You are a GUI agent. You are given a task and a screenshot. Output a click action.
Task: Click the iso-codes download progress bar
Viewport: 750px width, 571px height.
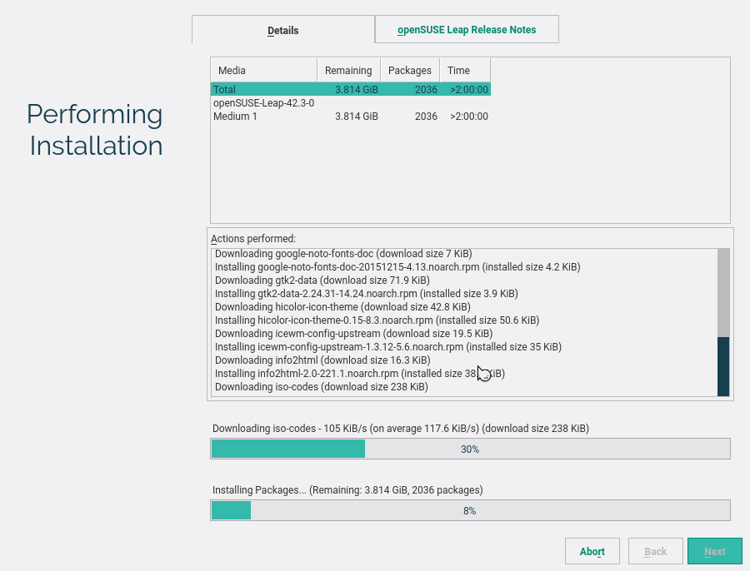pyautogui.click(x=470, y=449)
